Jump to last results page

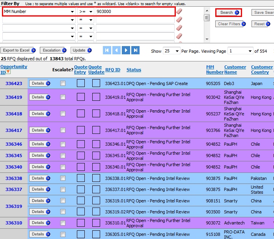pos(136,50)
